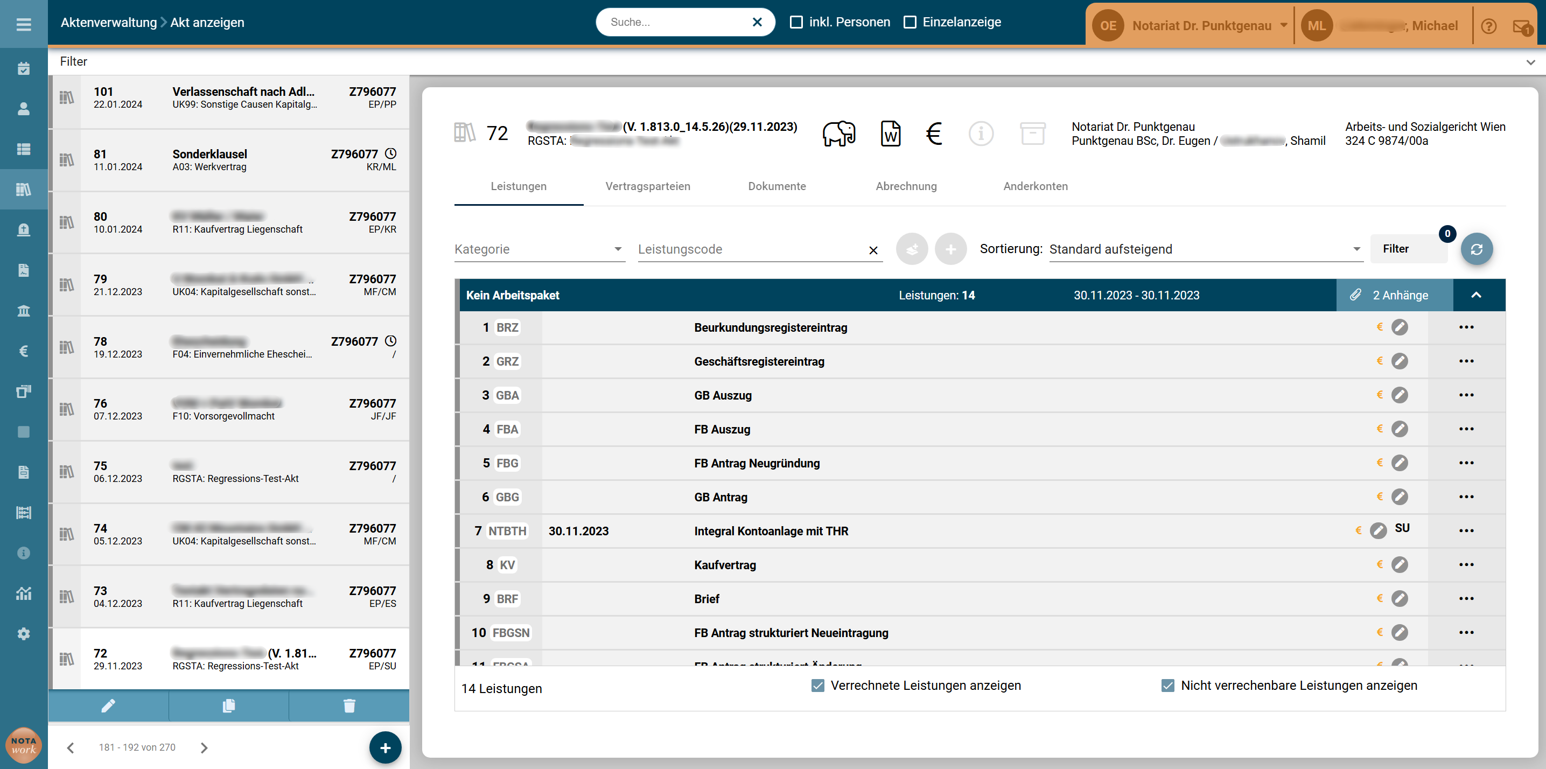Open the hamburger main menu
The image size is (1546, 769).
23,24
